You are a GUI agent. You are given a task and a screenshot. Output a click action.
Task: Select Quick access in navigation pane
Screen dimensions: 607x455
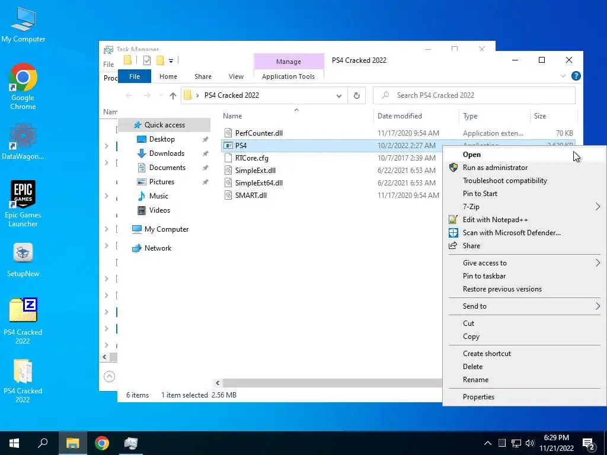pos(165,124)
